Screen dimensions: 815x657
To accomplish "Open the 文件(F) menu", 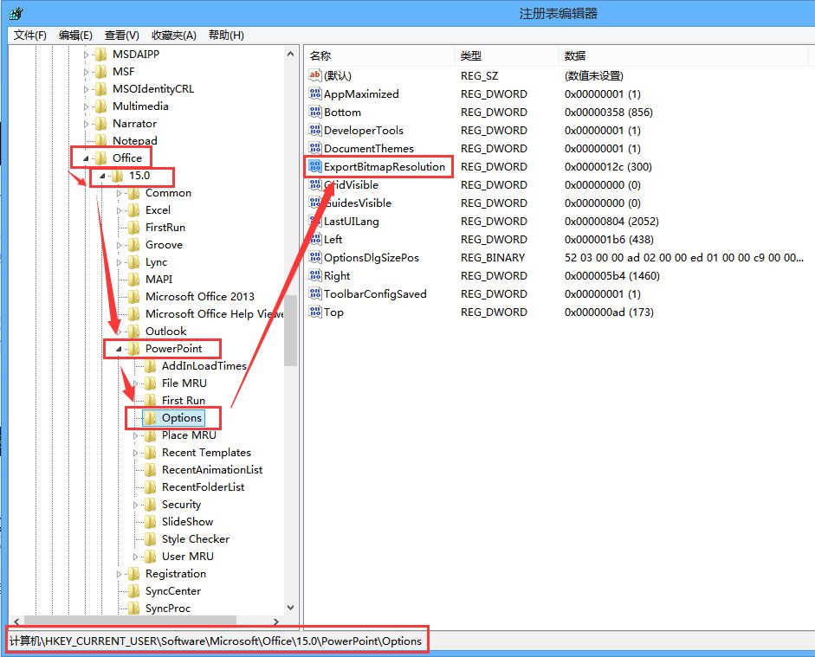I will 30,35.
